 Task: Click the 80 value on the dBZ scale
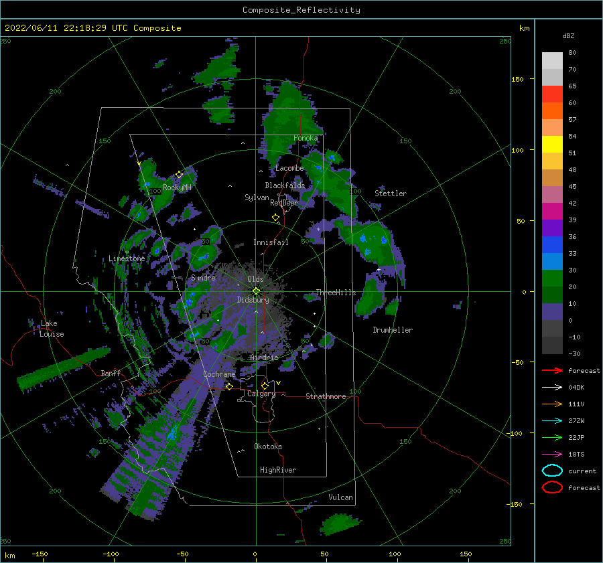572,53
